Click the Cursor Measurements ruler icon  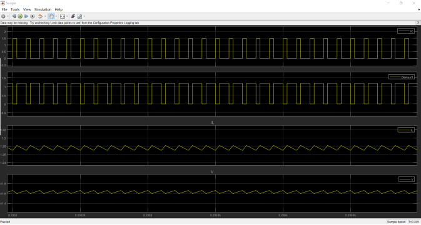pyautogui.click(x=79, y=16)
